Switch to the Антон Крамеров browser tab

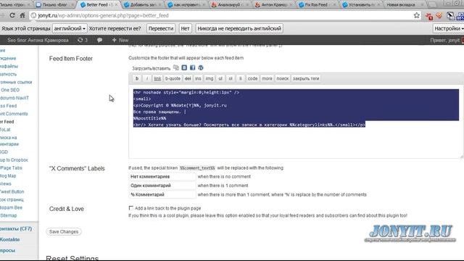(273, 5)
